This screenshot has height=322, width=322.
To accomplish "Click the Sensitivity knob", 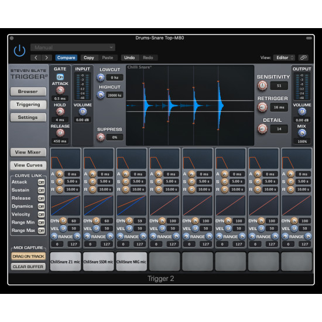I will 262,85.
